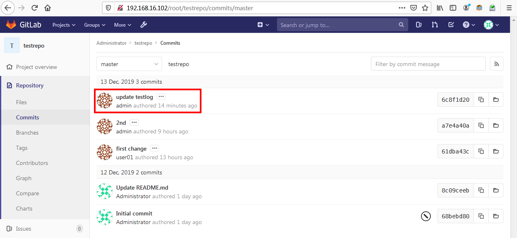517x238 pixels.
Task: Browse files at commit 68bebd80
Action: point(496,216)
